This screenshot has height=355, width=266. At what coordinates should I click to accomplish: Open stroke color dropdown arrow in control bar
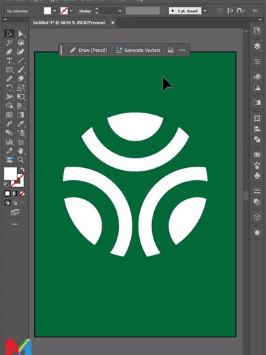click(x=72, y=11)
